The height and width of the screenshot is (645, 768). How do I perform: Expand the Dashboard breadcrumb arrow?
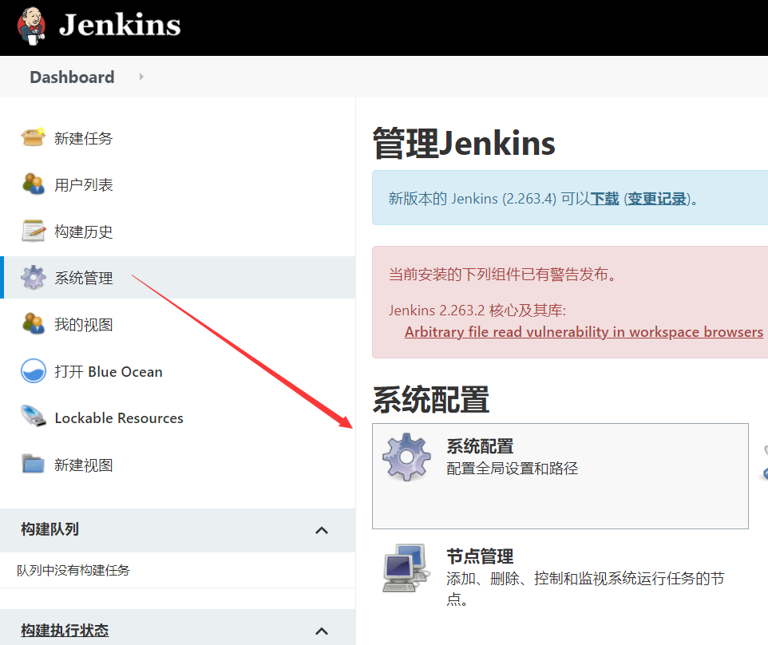point(141,77)
